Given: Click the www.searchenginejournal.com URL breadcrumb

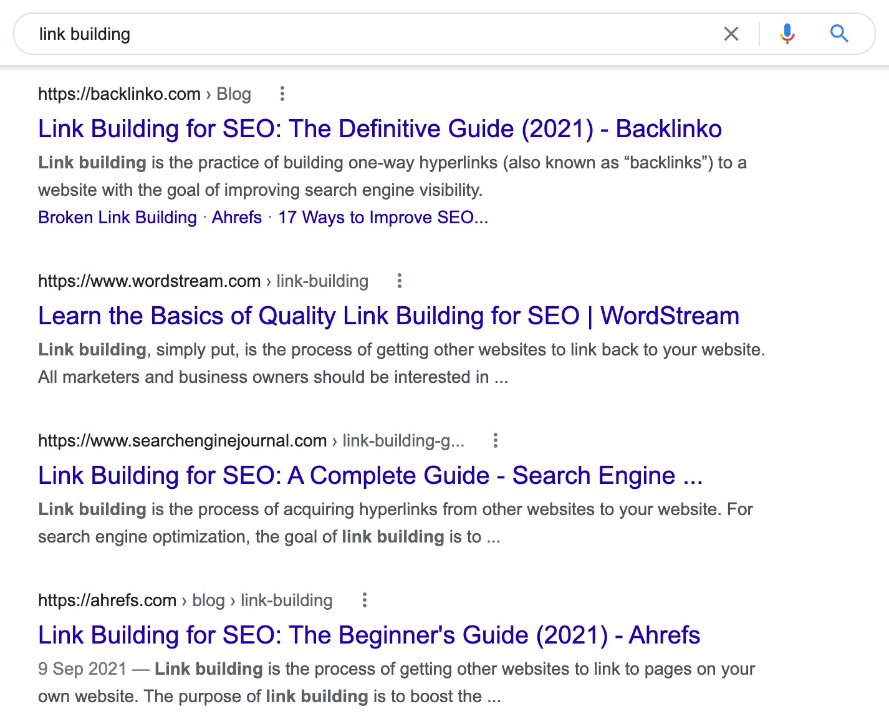Looking at the screenshot, I should [251, 441].
